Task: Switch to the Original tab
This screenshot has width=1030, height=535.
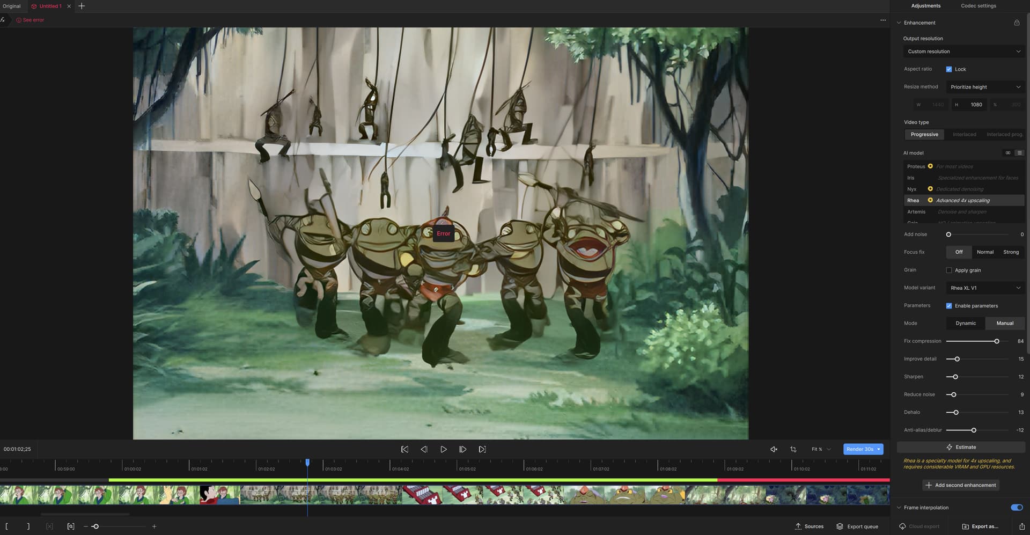Action: [11, 6]
